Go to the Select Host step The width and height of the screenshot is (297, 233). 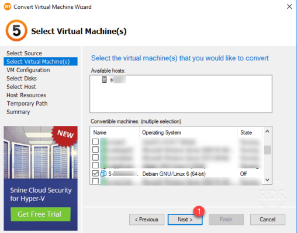(21, 87)
